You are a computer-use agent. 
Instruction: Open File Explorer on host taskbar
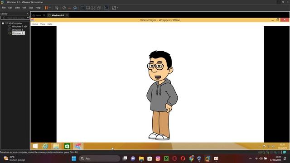[141, 158]
